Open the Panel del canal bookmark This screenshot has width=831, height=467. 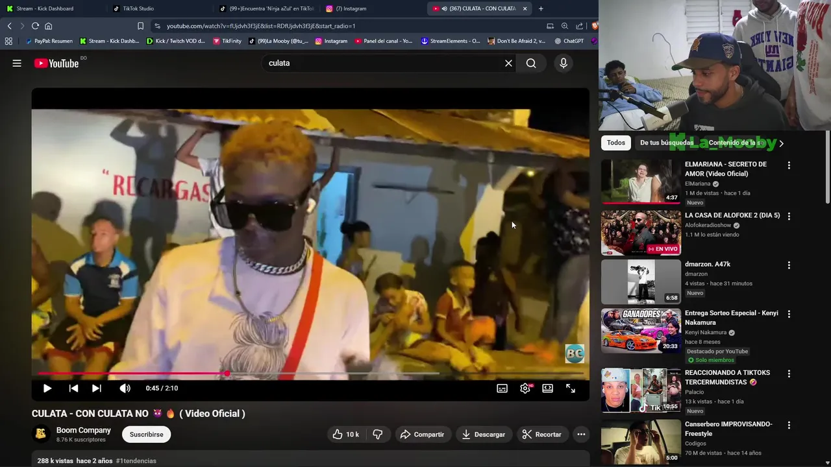(x=383, y=41)
